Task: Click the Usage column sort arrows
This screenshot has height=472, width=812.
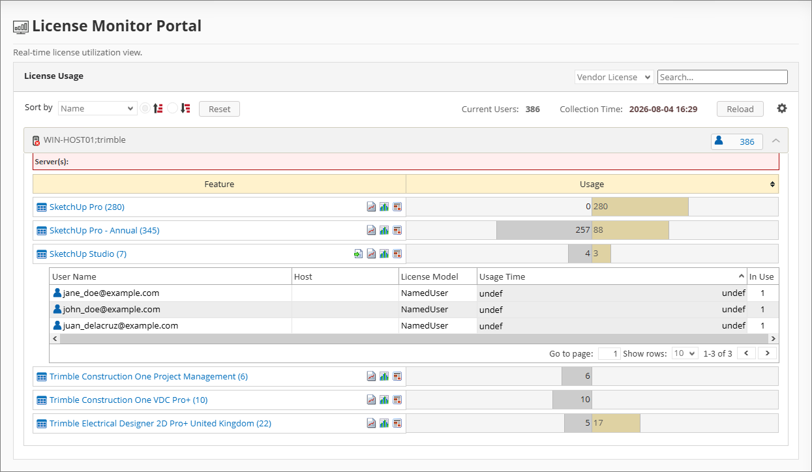Action: pos(773,184)
